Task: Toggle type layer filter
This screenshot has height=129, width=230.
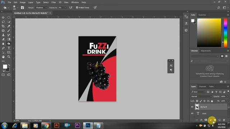Action: (x=216, y=92)
